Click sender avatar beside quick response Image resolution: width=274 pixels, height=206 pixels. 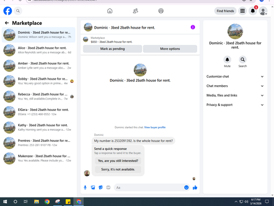pos(87,173)
